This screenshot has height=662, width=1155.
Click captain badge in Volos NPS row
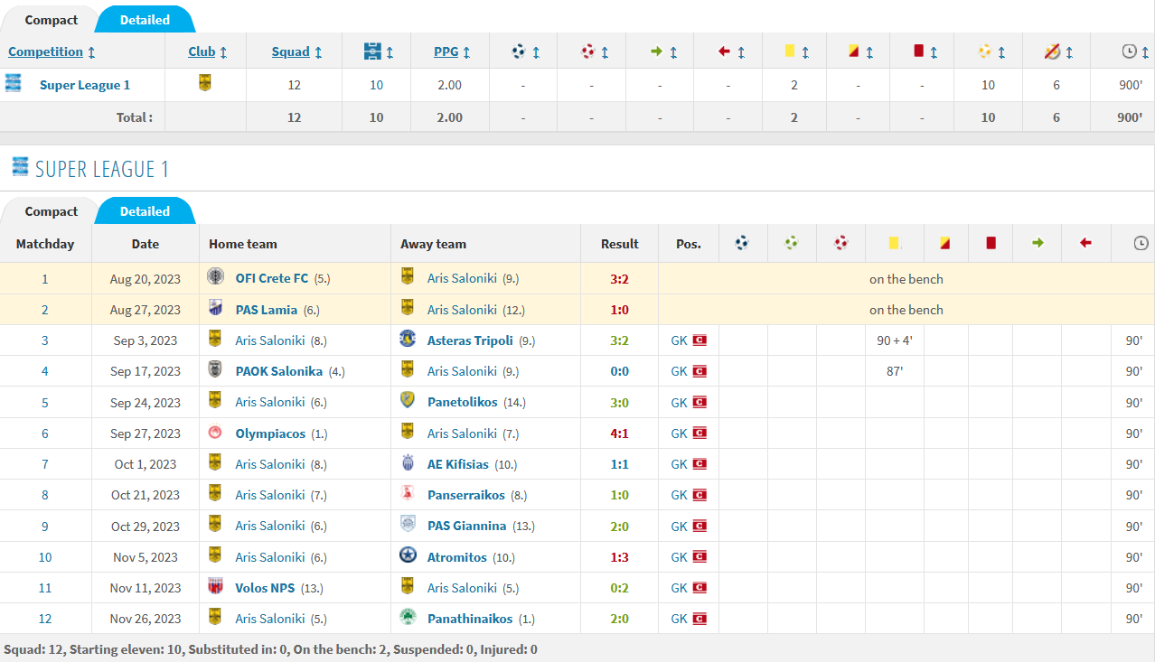point(700,588)
